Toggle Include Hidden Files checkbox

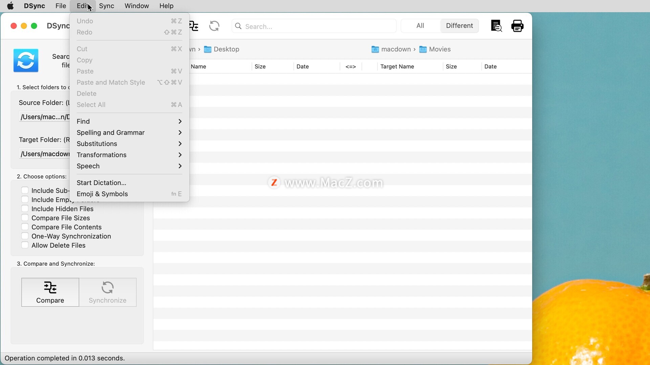click(25, 209)
